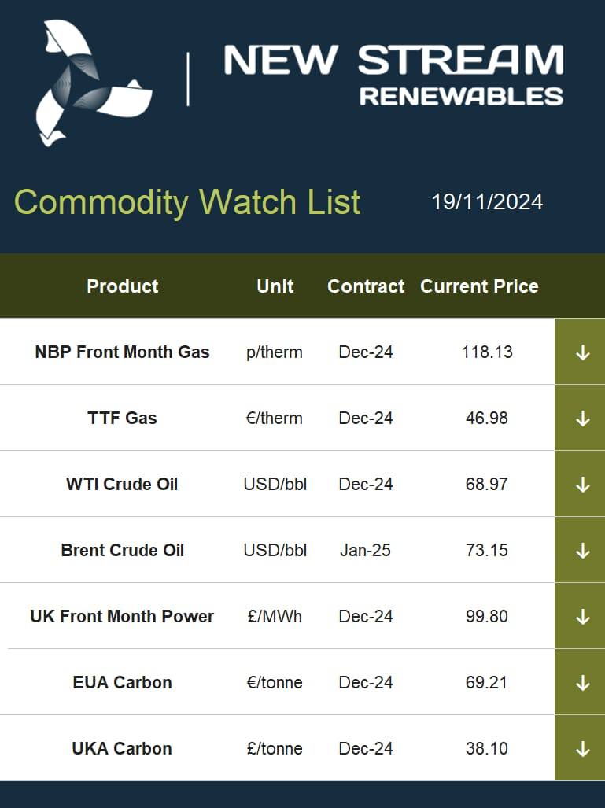Click the Brent Crude Oil trend arrow

pos(583,551)
